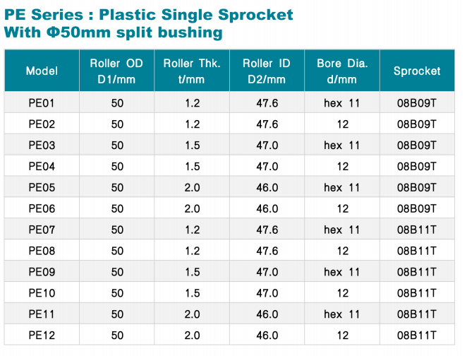
Task: Click the Roller ID D2/mm header
Action: tap(267, 71)
